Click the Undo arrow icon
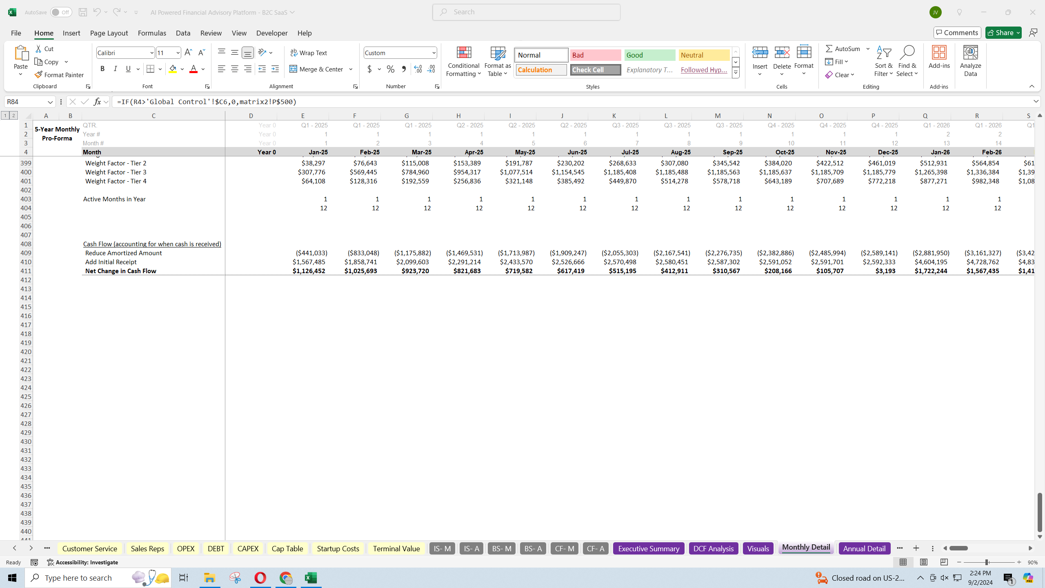This screenshot has width=1045, height=588. click(97, 12)
